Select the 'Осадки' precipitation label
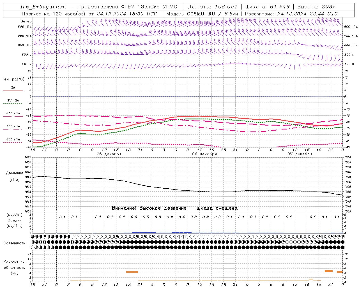359x287 pixels. click(x=15, y=220)
